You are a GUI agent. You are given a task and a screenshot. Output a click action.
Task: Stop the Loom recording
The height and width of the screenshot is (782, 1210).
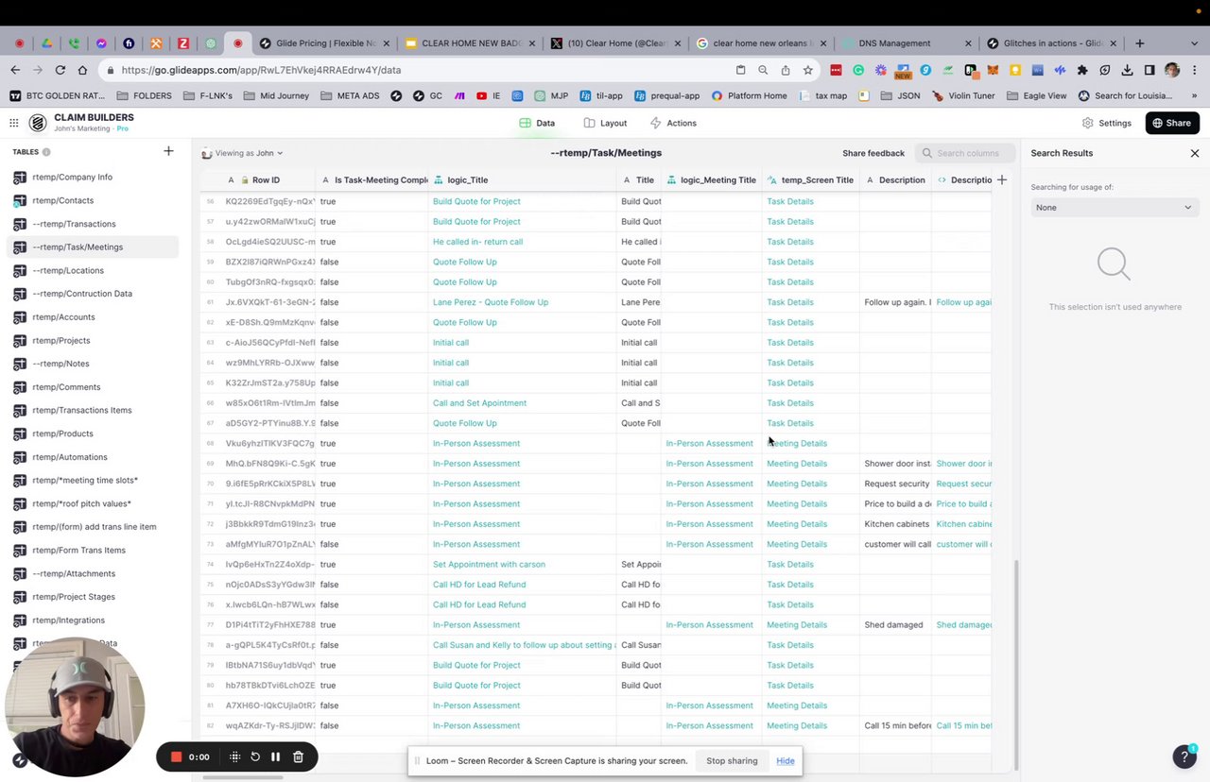pos(176,756)
